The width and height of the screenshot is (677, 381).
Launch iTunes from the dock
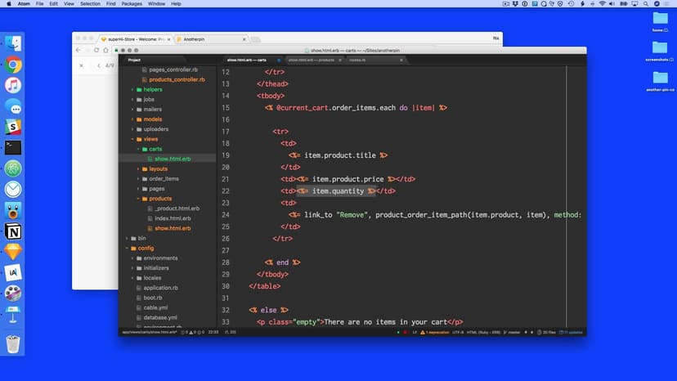[x=13, y=86]
